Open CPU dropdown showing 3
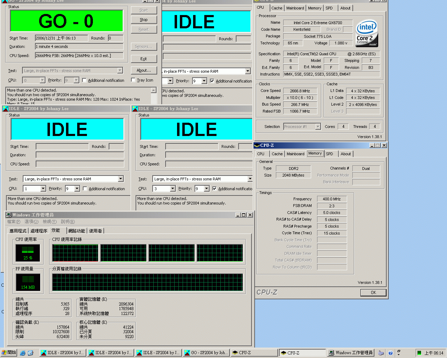This screenshot has height=358, width=447. pyautogui.click(x=173, y=189)
